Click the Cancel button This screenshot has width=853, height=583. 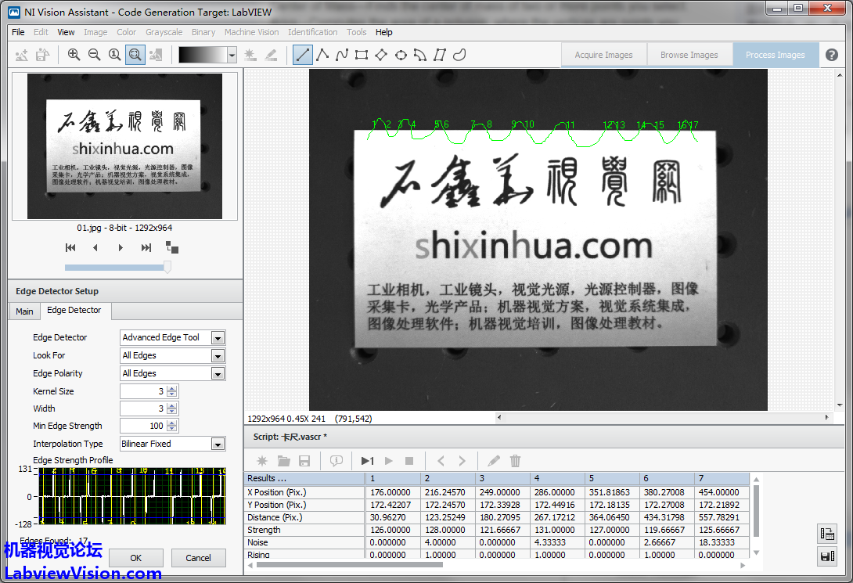pos(198,558)
